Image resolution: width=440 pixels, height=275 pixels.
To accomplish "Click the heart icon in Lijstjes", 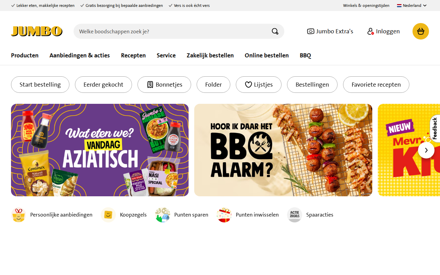I will [x=249, y=85].
